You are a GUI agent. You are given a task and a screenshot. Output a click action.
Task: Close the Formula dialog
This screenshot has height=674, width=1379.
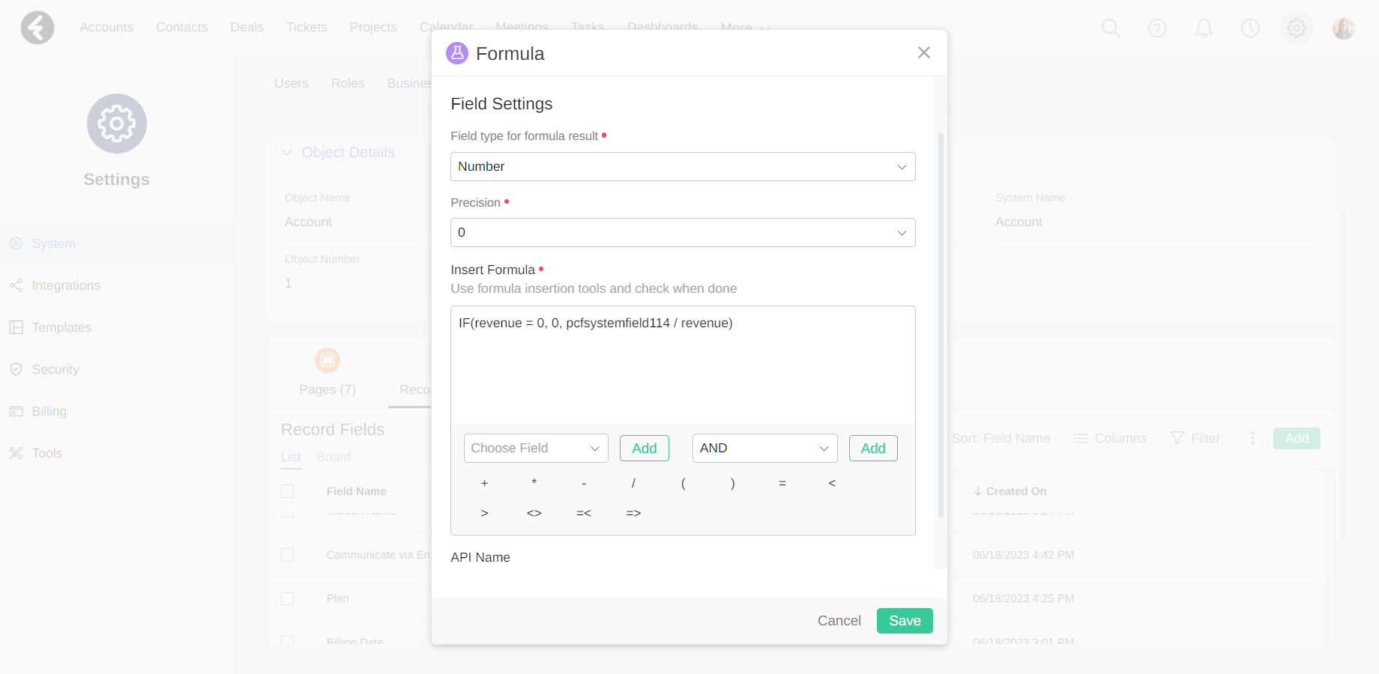pos(924,52)
